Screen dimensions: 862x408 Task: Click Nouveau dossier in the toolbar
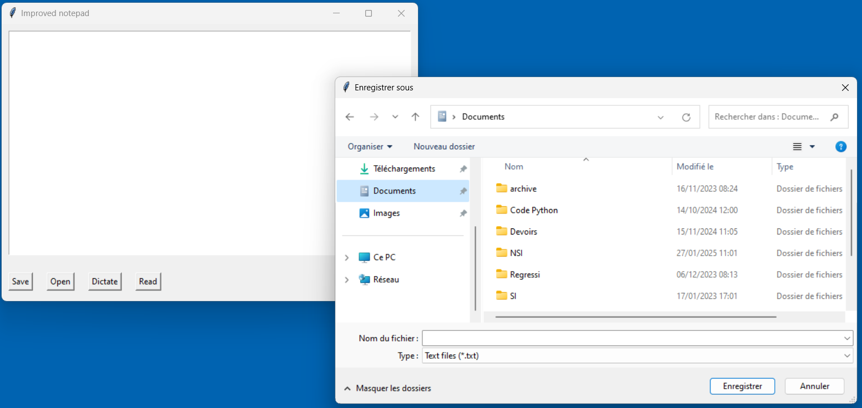[444, 147]
